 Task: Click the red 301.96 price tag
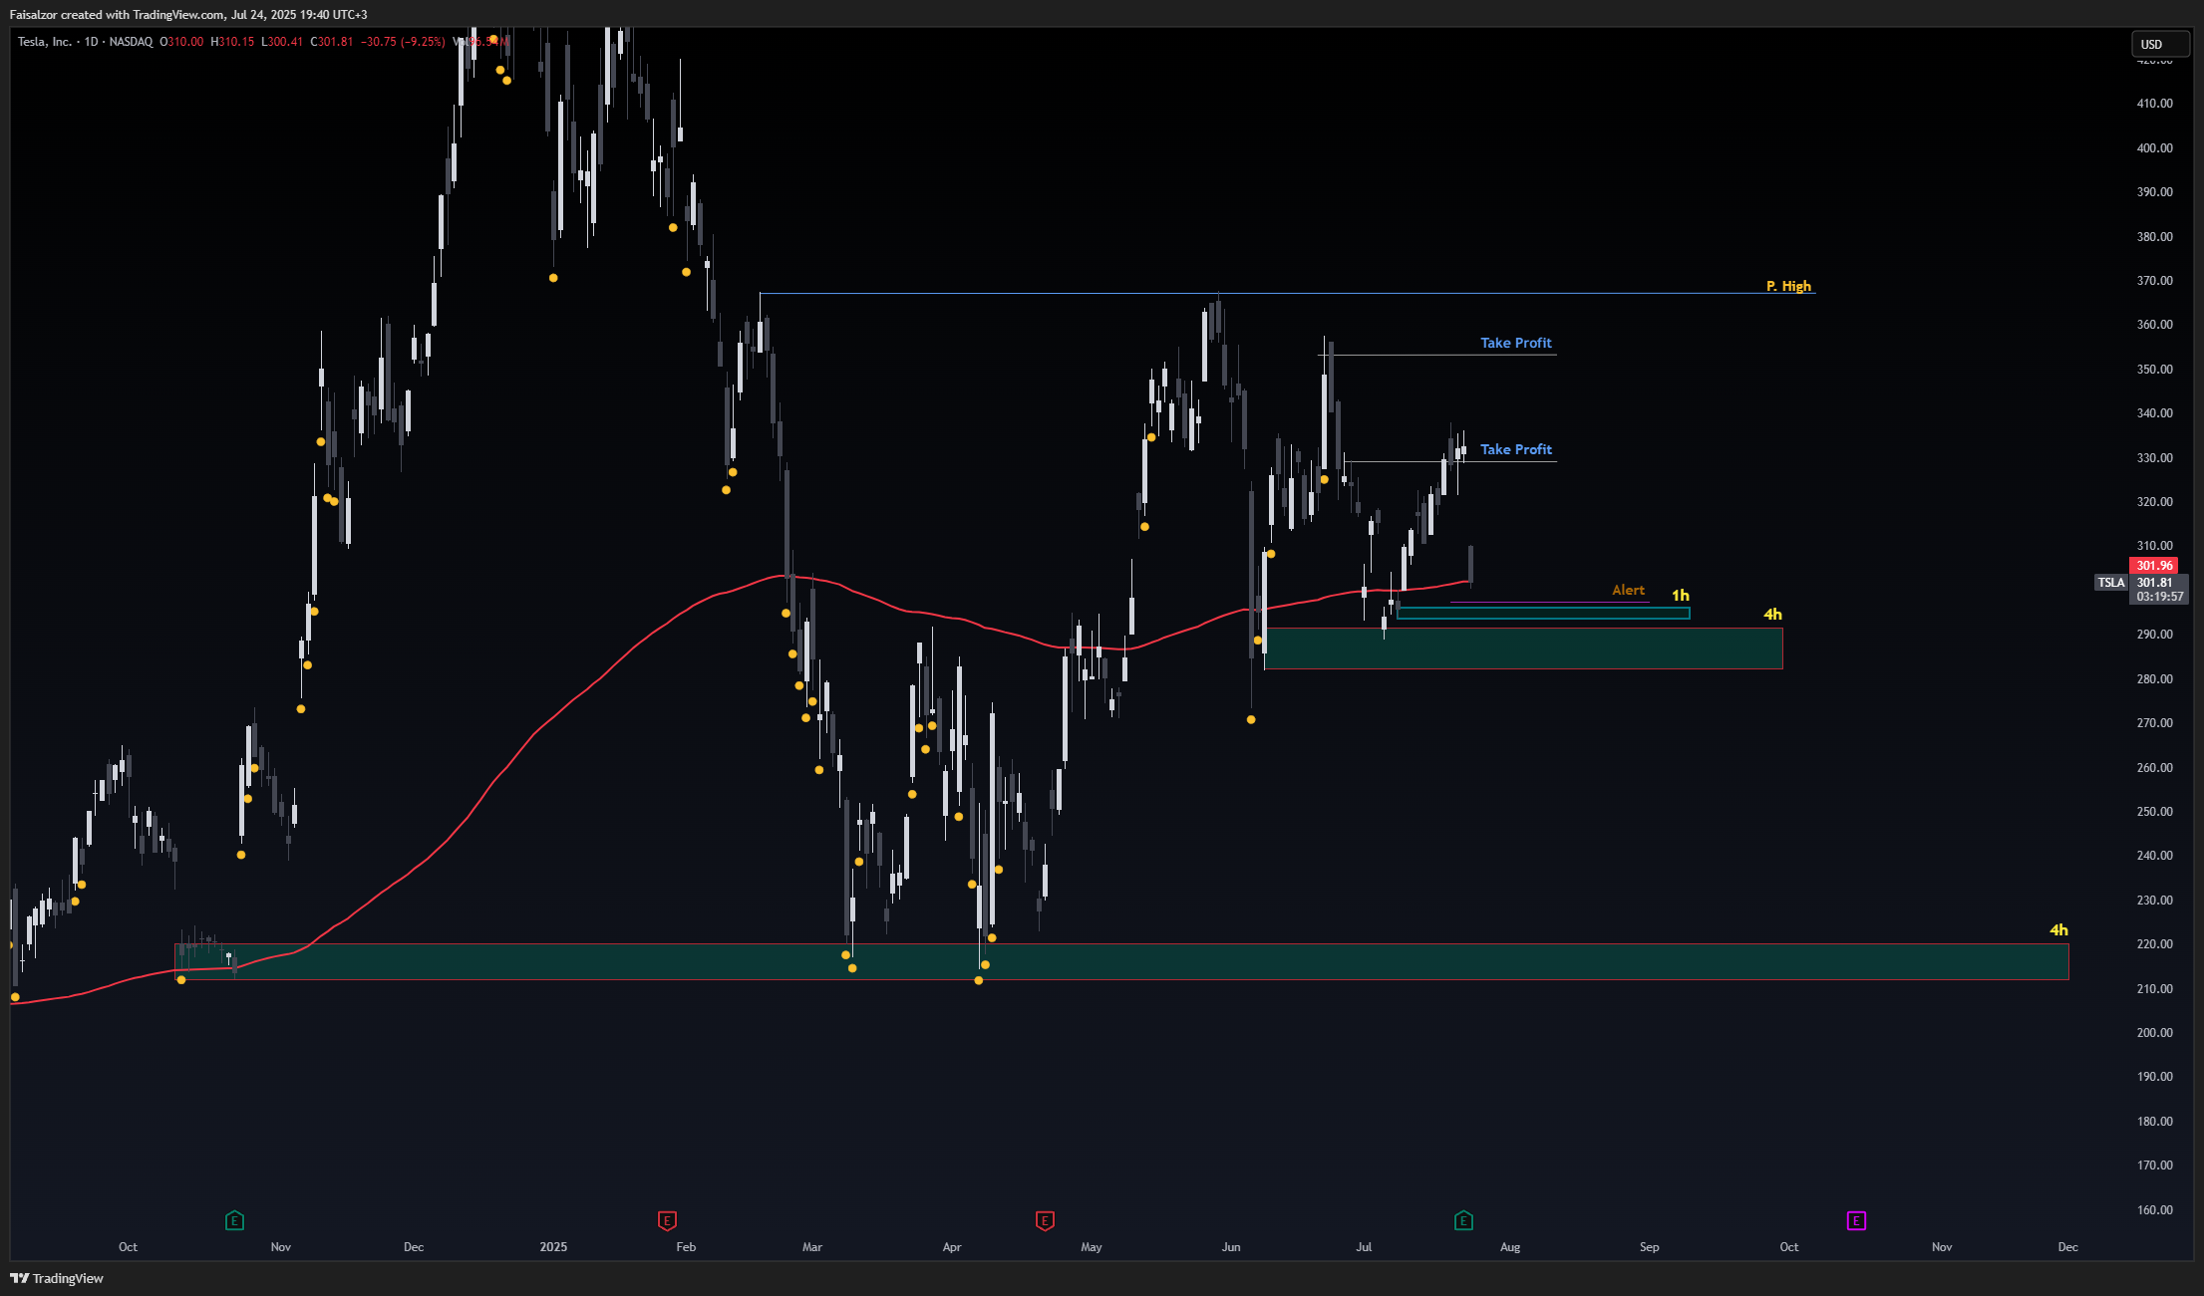pyautogui.click(x=2154, y=565)
